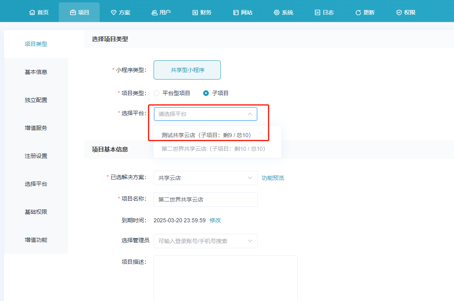
Task: Select the 平台型项目 radio button
Action: (x=156, y=93)
